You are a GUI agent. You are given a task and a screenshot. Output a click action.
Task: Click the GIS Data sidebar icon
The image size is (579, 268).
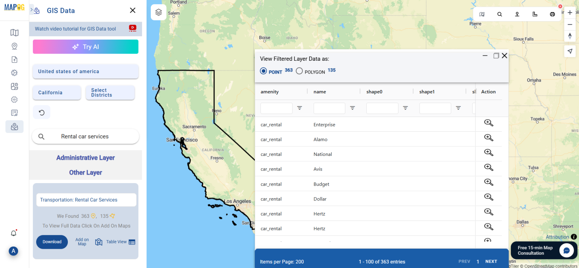pyautogui.click(x=14, y=126)
